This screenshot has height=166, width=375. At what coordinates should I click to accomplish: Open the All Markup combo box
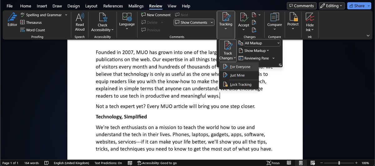262,43
